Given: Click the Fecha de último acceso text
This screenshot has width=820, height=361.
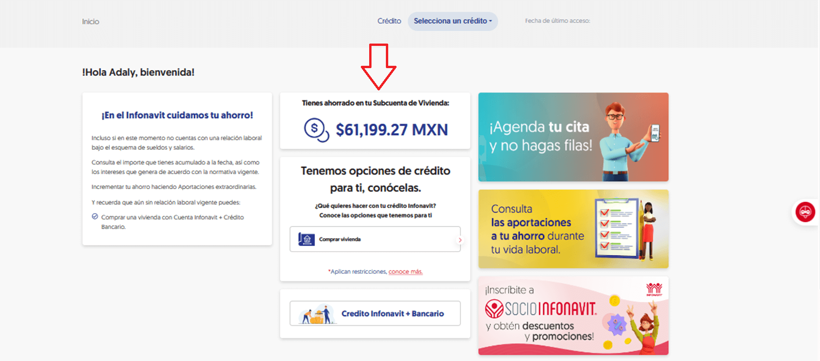Looking at the screenshot, I should point(557,21).
